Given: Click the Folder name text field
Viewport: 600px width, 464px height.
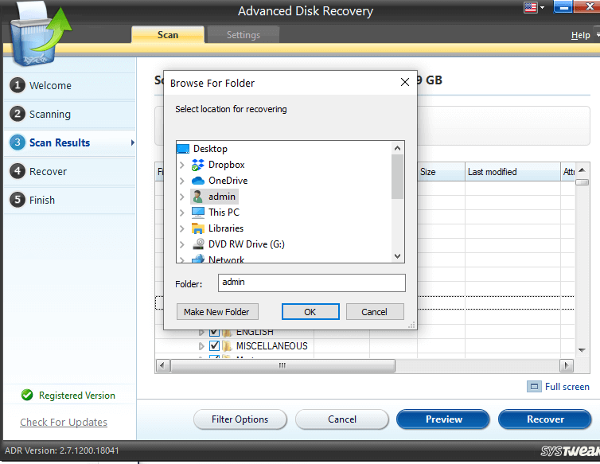Looking at the screenshot, I should pyautogui.click(x=311, y=283).
